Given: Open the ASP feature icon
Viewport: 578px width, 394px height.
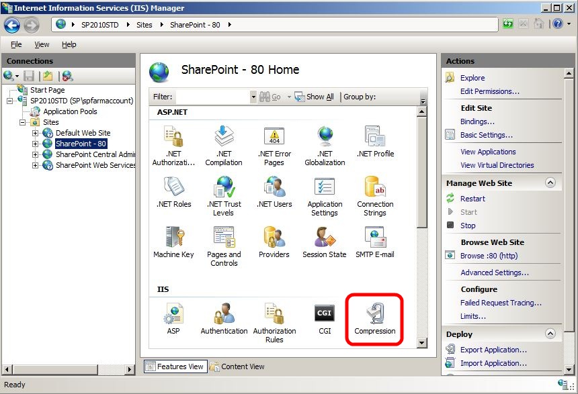Looking at the screenshot, I should 173,319.
